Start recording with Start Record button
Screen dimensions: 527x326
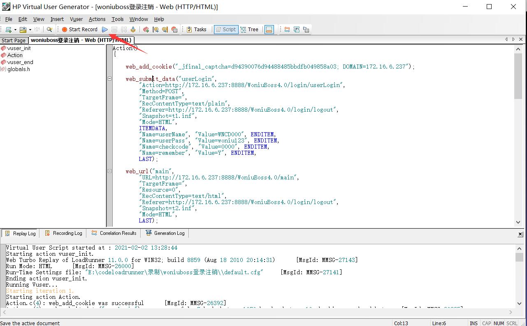tap(80, 30)
